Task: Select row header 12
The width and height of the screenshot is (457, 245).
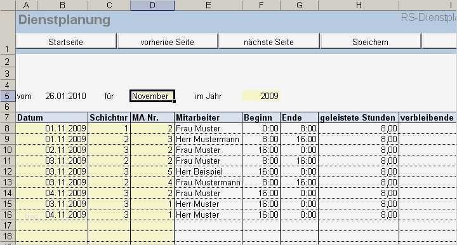Action: (8, 171)
